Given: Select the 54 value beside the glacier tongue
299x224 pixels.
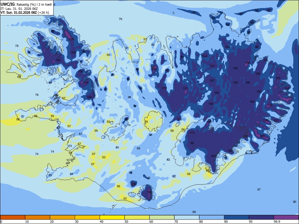Looking at the screenshot, I should 208,171.
